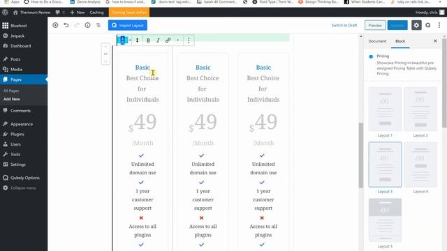
Task: Move block up with arrow
Action: tap(105, 47)
